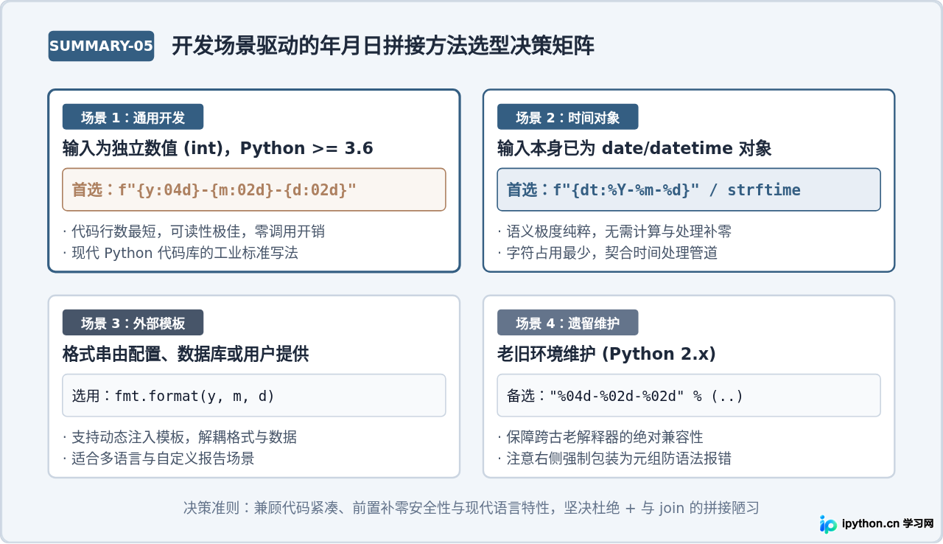Click line 字符占用最少，契合时间处理管道
This screenshot has width=943, height=544.
pos(608,253)
